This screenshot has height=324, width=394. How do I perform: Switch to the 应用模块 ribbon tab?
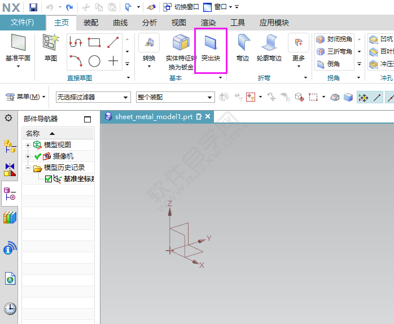[274, 23]
